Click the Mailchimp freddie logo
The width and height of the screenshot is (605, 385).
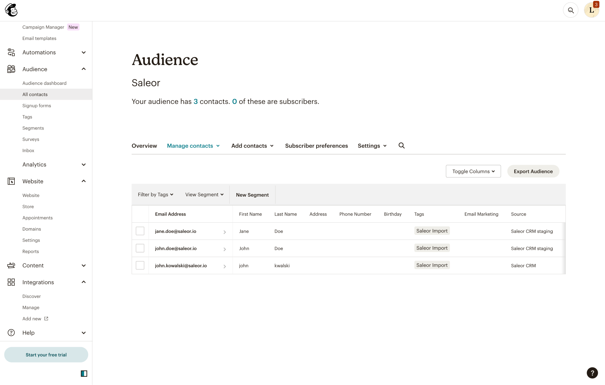[11, 10]
